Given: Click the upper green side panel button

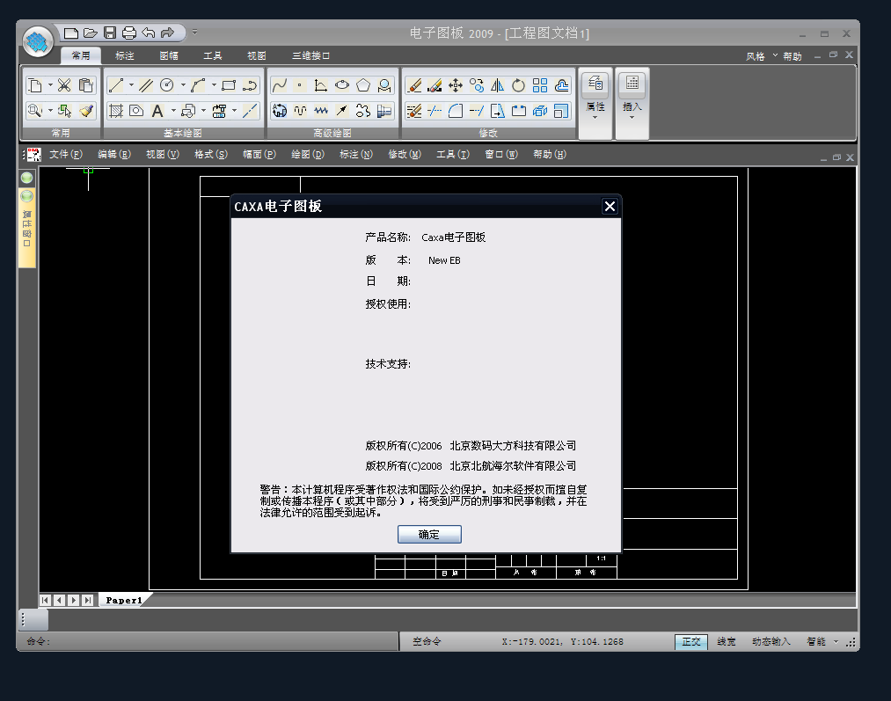Looking at the screenshot, I should [x=26, y=178].
